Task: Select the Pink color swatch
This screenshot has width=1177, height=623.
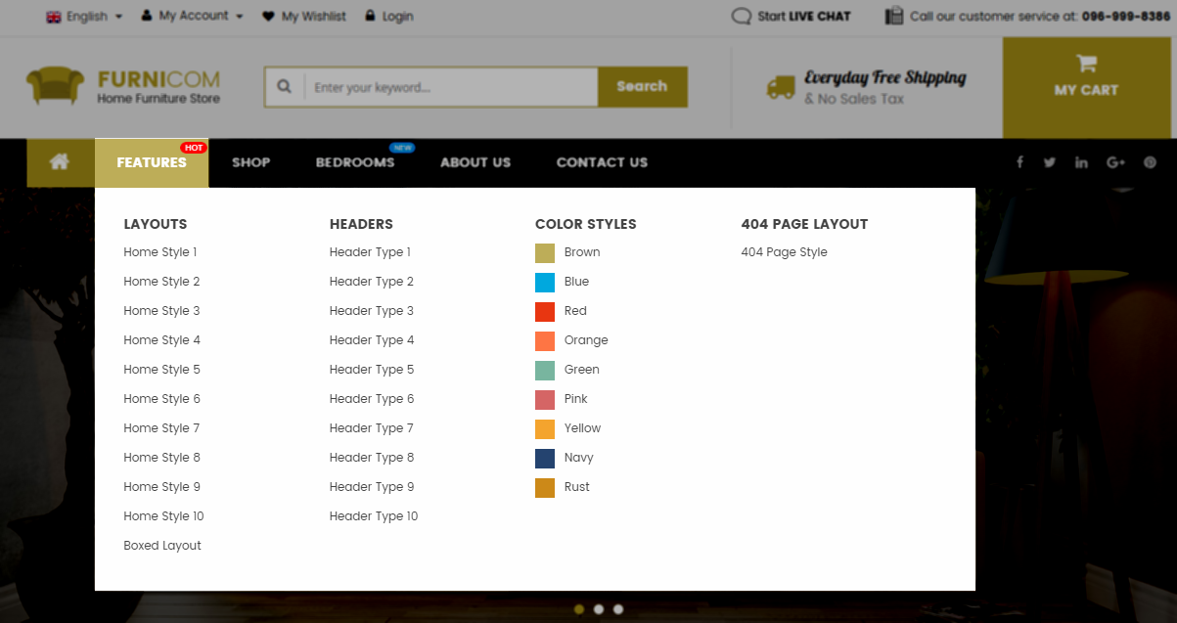Action: coord(545,399)
